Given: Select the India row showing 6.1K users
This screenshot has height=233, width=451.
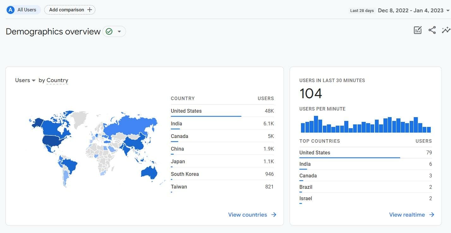Looking at the screenshot, I should coord(222,123).
